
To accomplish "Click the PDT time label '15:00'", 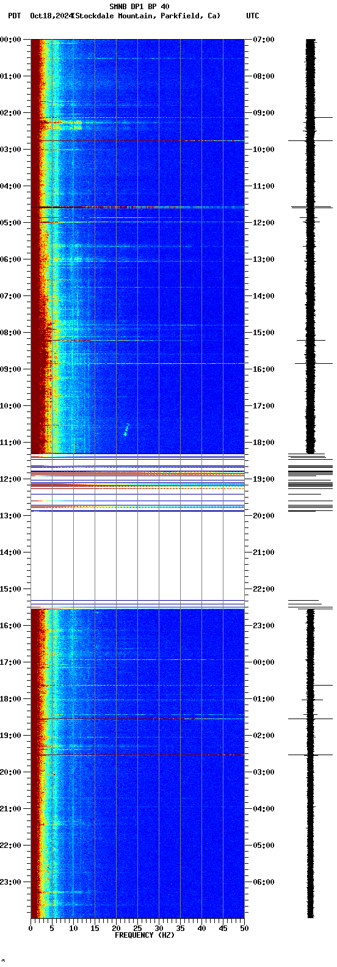I will pos(12,589).
